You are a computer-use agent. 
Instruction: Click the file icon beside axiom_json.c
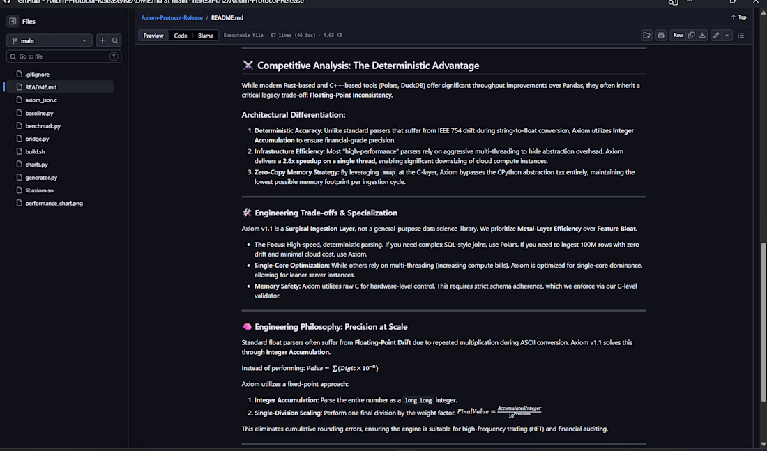pos(20,100)
